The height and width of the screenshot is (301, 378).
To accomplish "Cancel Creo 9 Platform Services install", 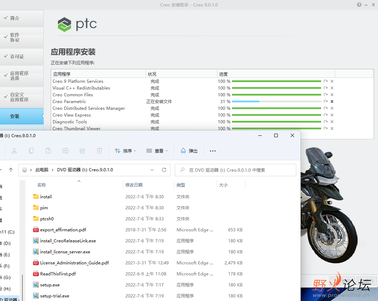I will pos(332,81).
